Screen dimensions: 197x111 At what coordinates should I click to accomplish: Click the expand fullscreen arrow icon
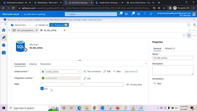pos(190,30)
